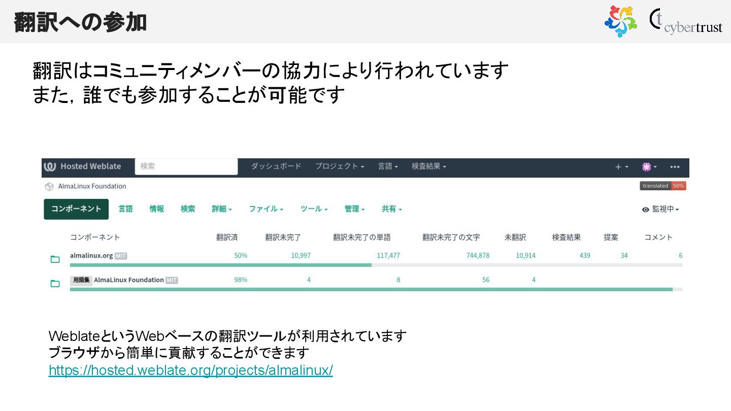Click the 439 checks value
This screenshot has width=731, height=411.
585,256
